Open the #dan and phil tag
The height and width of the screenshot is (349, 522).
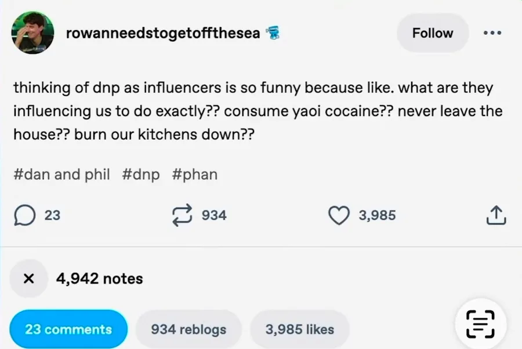[61, 174]
